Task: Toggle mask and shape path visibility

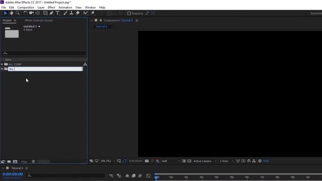Action: click(x=124, y=161)
